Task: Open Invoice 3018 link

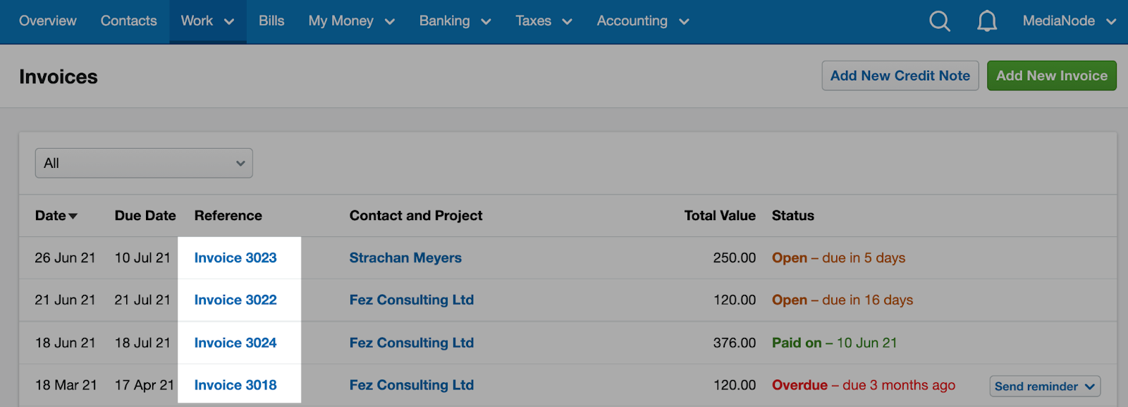Action: [235, 385]
